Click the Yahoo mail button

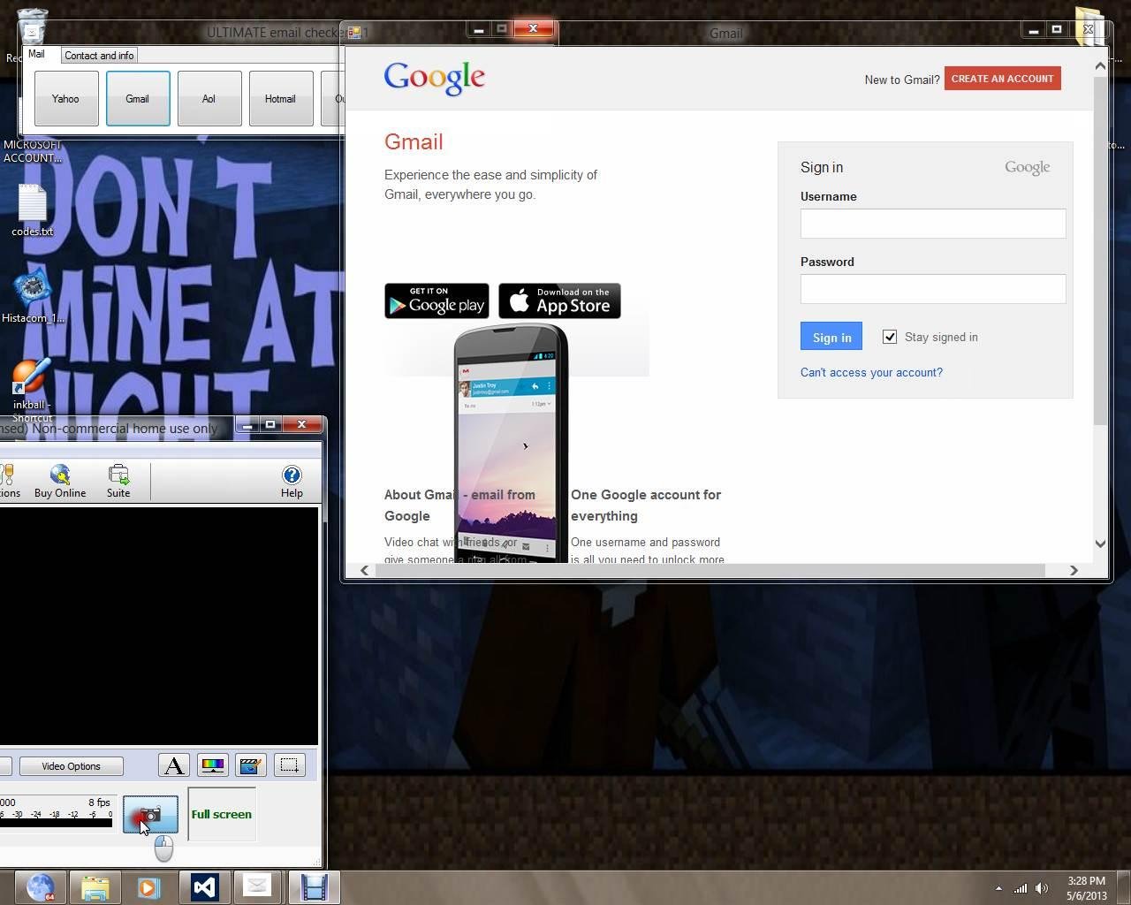(66, 99)
